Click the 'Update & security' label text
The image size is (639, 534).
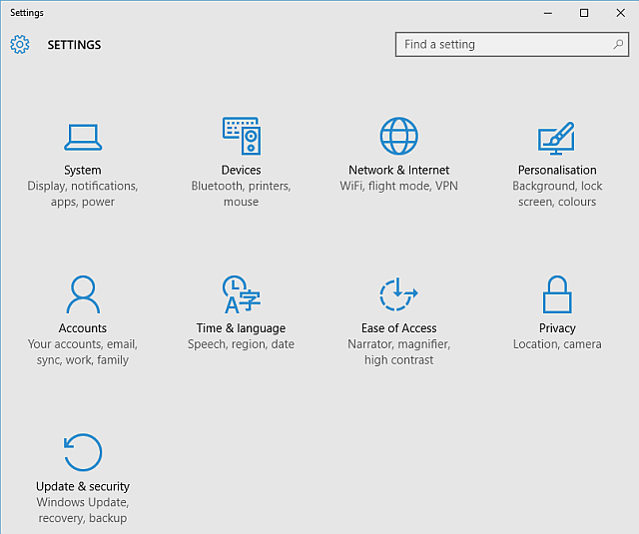[83, 487]
